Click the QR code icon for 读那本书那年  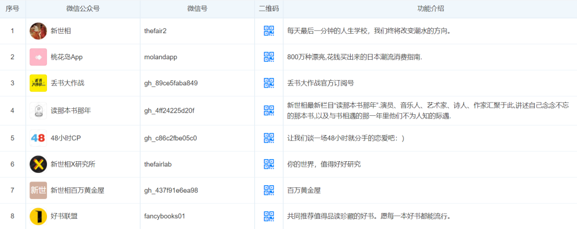pyautogui.click(x=269, y=110)
